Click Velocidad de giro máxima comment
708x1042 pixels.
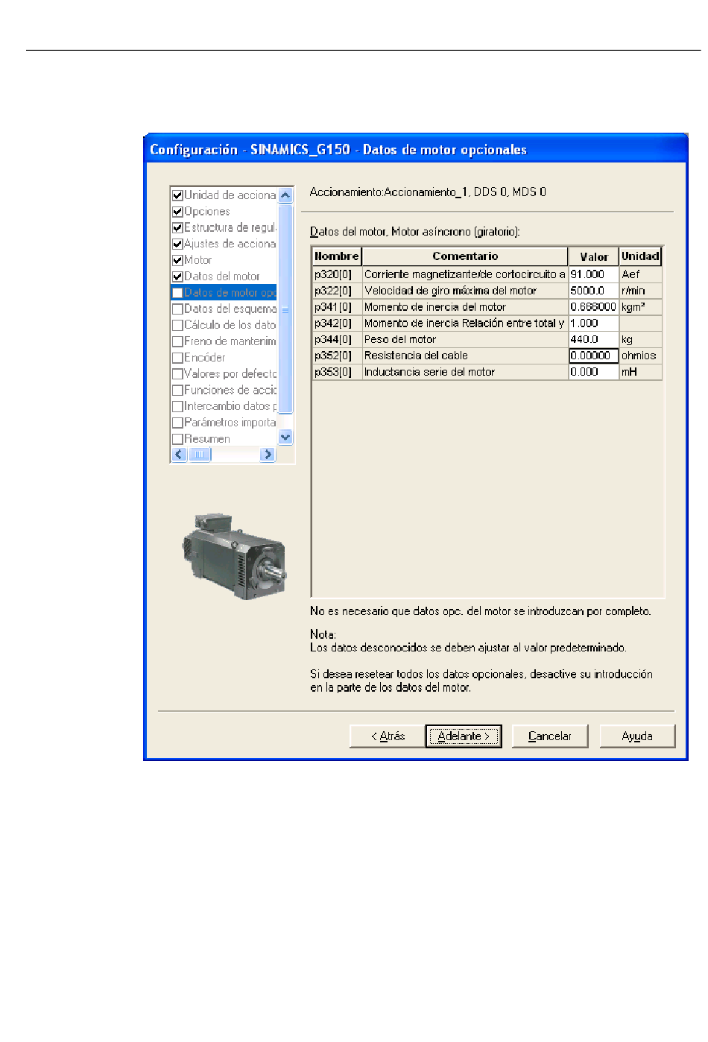[465, 291]
